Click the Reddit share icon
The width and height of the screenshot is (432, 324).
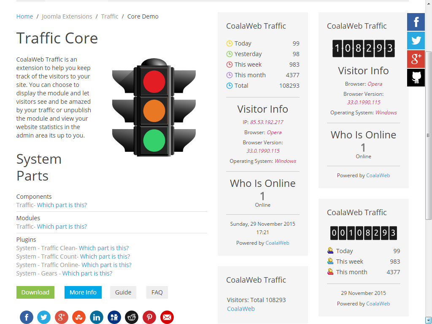pos(132,317)
